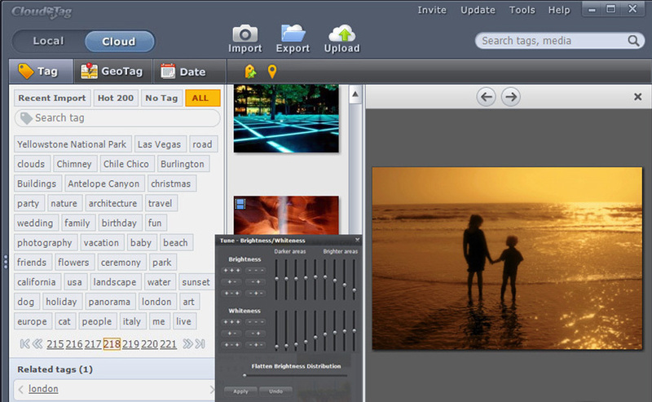Click the Upload cloud icon

(344, 33)
